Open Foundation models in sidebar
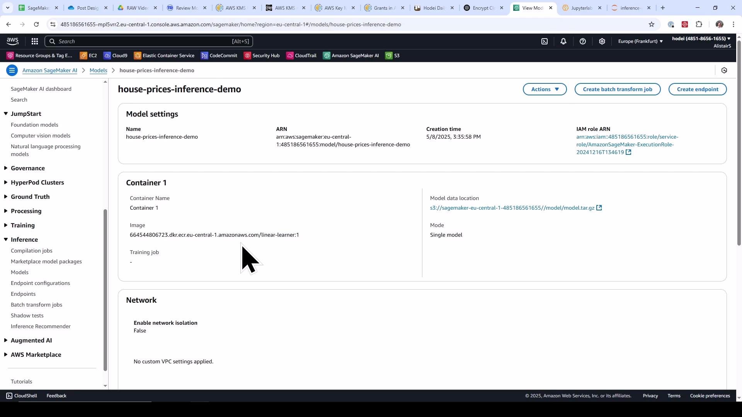Viewport: 742px width, 417px height. click(34, 125)
